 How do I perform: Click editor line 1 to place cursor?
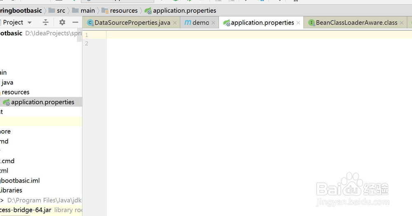tap(259, 34)
